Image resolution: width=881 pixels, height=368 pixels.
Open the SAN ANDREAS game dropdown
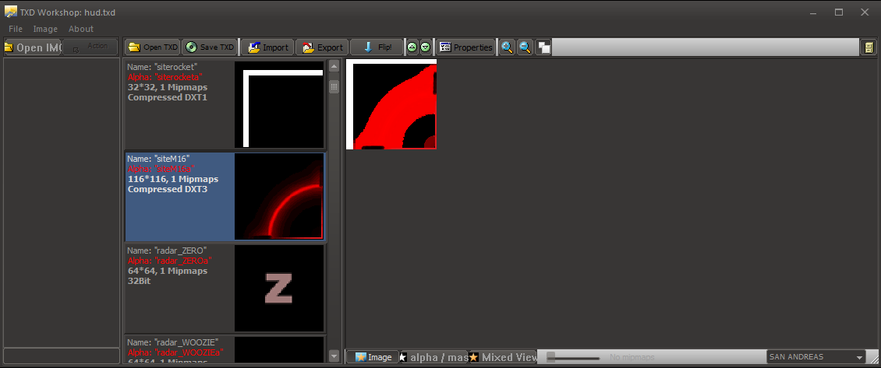point(816,357)
